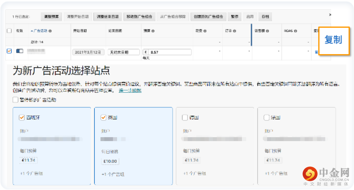The width and height of the screenshot is (354, 190).
Task: Edit 英国 card daily budget £10.00
Action: tap(110, 161)
